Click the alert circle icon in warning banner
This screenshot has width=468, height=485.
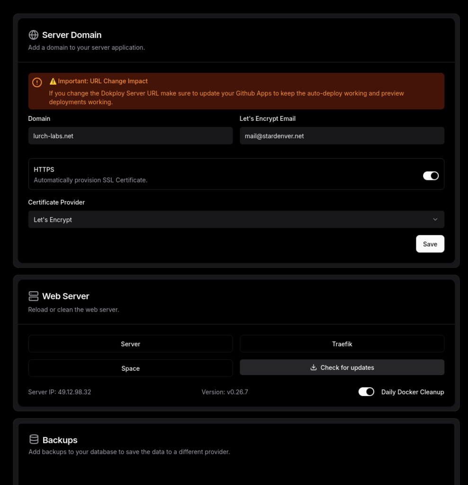point(37,82)
